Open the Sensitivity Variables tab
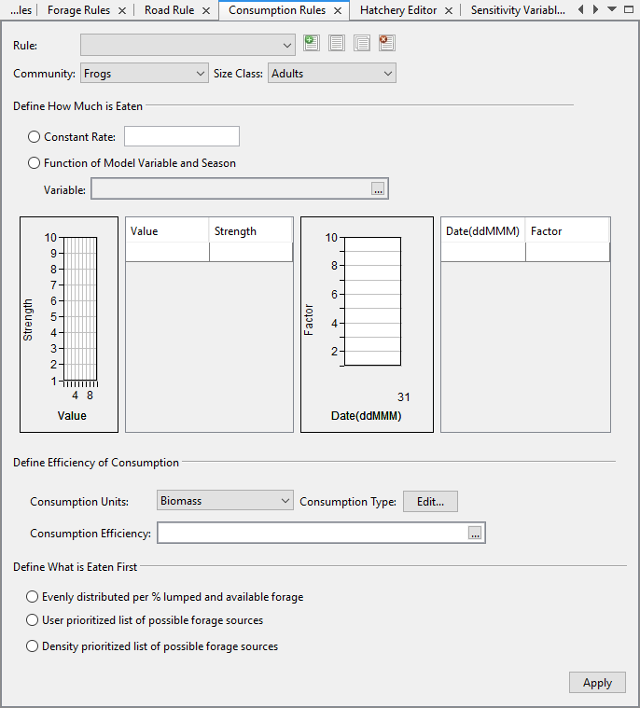The height and width of the screenshot is (708, 640). [517, 11]
